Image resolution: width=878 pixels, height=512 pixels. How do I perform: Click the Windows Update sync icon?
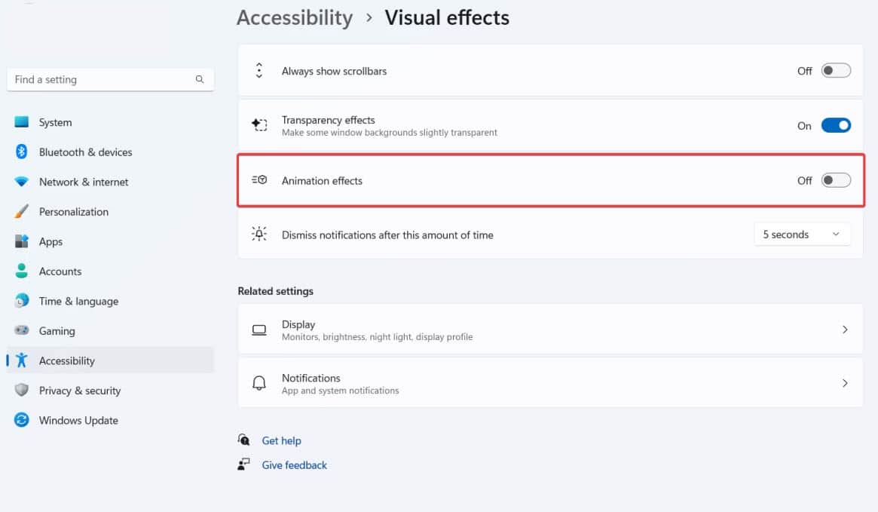click(x=21, y=421)
